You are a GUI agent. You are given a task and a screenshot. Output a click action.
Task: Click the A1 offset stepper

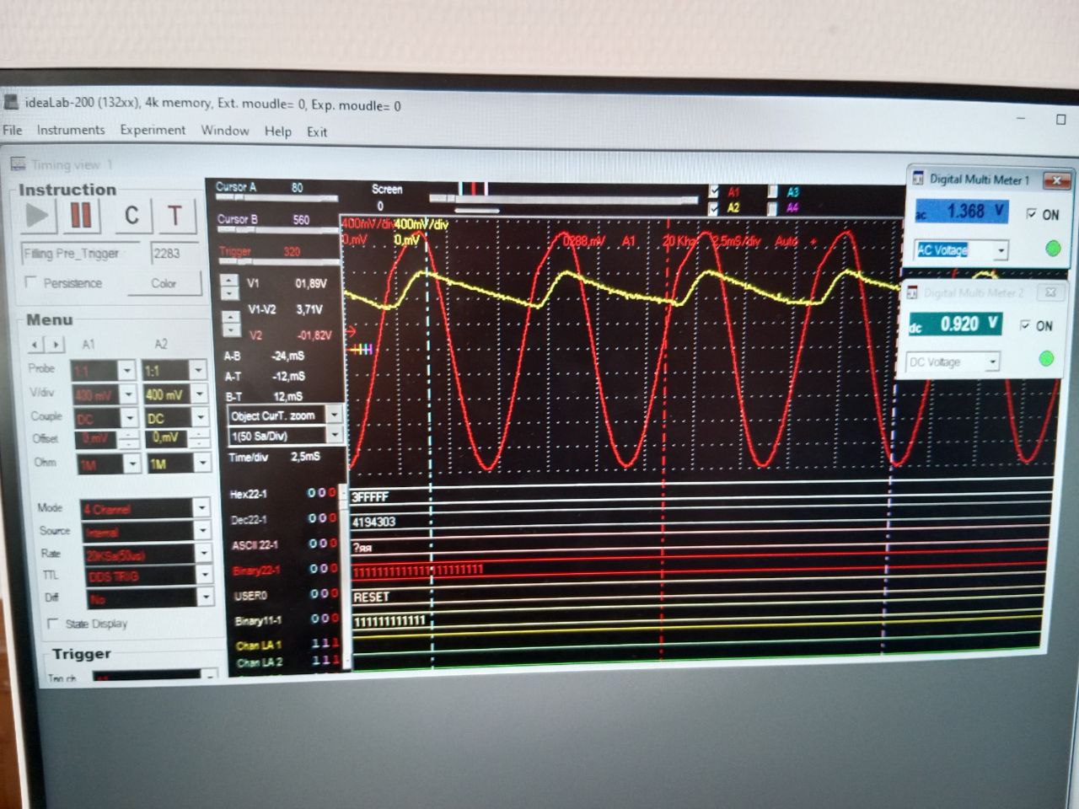127,439
